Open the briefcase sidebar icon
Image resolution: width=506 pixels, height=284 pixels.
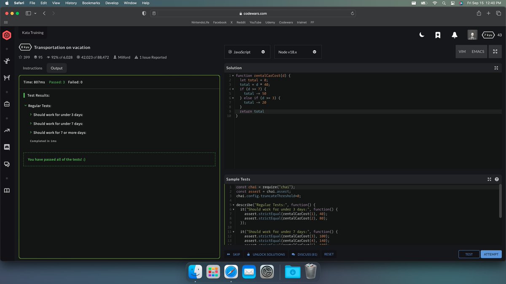tap(7, 104)
